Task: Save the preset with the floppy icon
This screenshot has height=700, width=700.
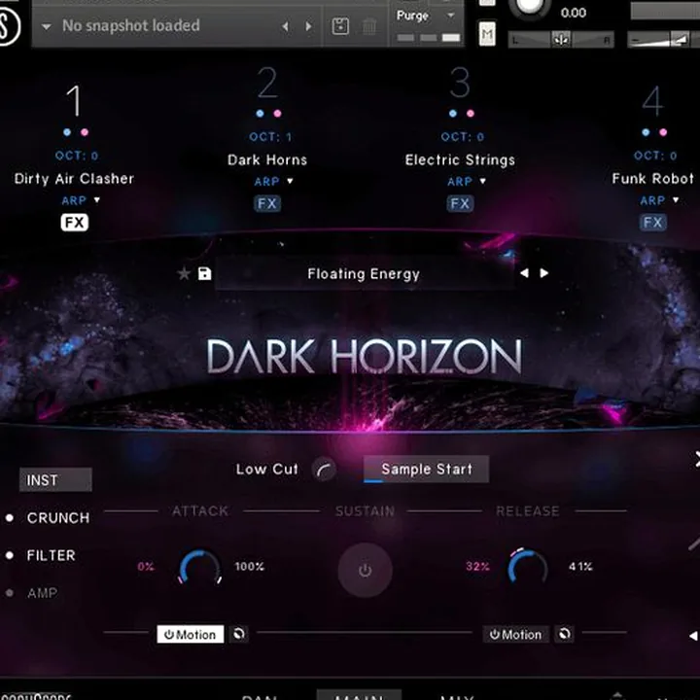Action: coord(204,273)
